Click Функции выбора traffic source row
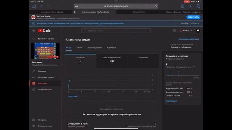The image size is (232, 130). [182, 92]
